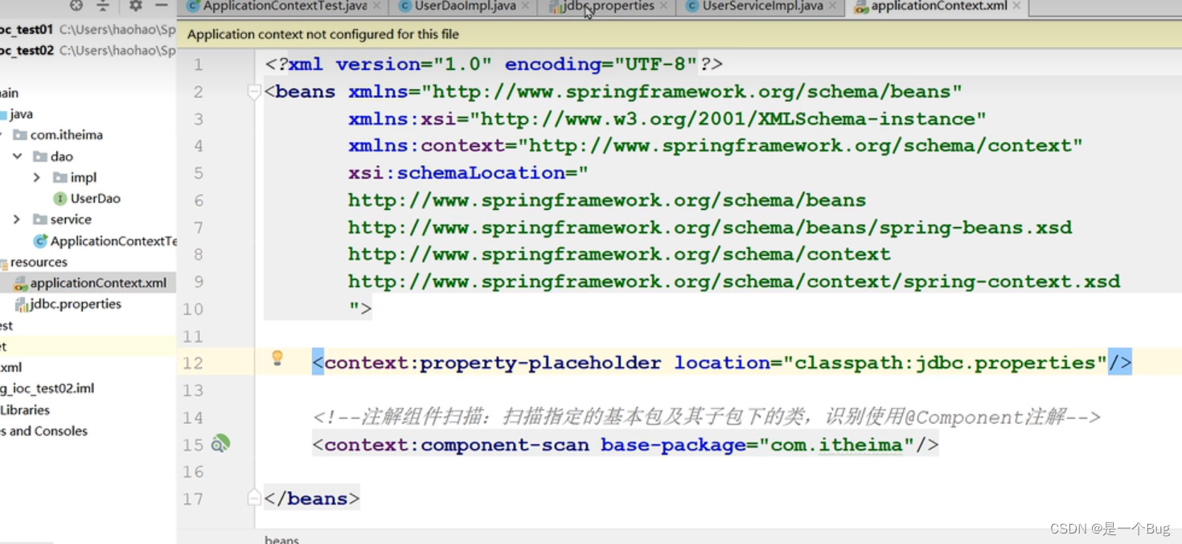The image size is (1182, 544).
Task: Click the intention light bulb on line 12
Action: pyautogui.click(x=277, y=358)
